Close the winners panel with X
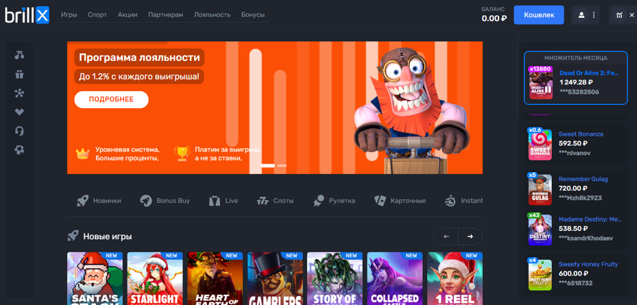Viewport: 637px width, 305px height. point(632,15)
